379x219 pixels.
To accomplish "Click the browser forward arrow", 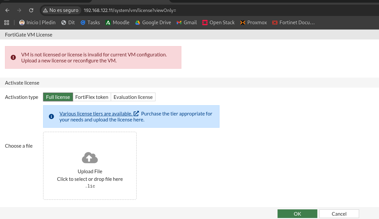I will 19,10.
